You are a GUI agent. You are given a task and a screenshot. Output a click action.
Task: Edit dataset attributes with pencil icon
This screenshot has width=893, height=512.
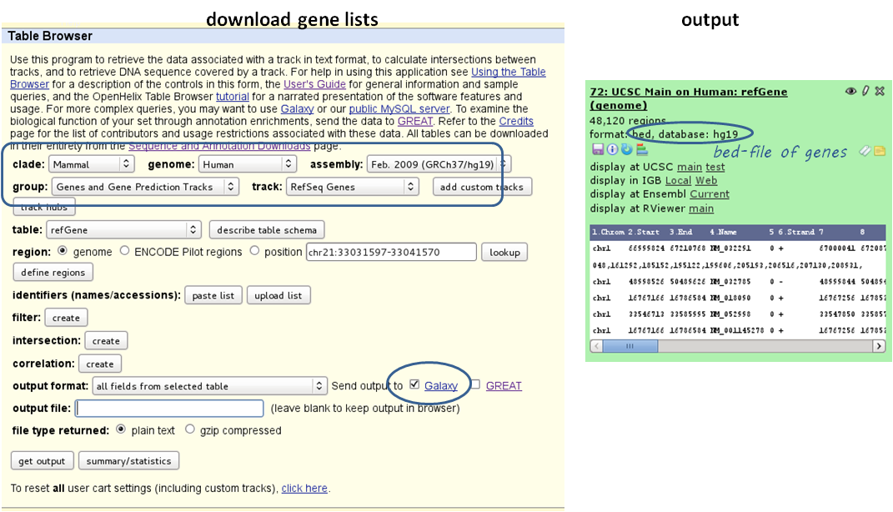pos(865,91)
